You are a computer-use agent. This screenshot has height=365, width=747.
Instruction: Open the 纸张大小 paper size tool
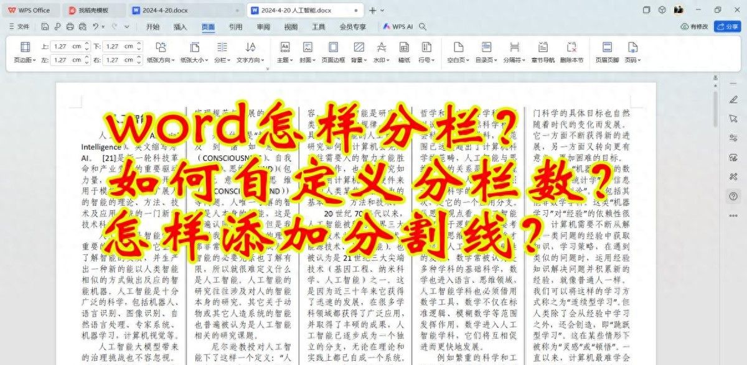pos(195,52)
